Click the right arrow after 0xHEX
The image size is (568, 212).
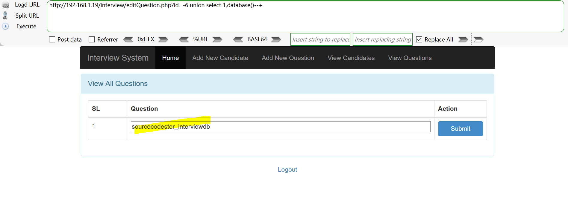click(x=163, y=39)
